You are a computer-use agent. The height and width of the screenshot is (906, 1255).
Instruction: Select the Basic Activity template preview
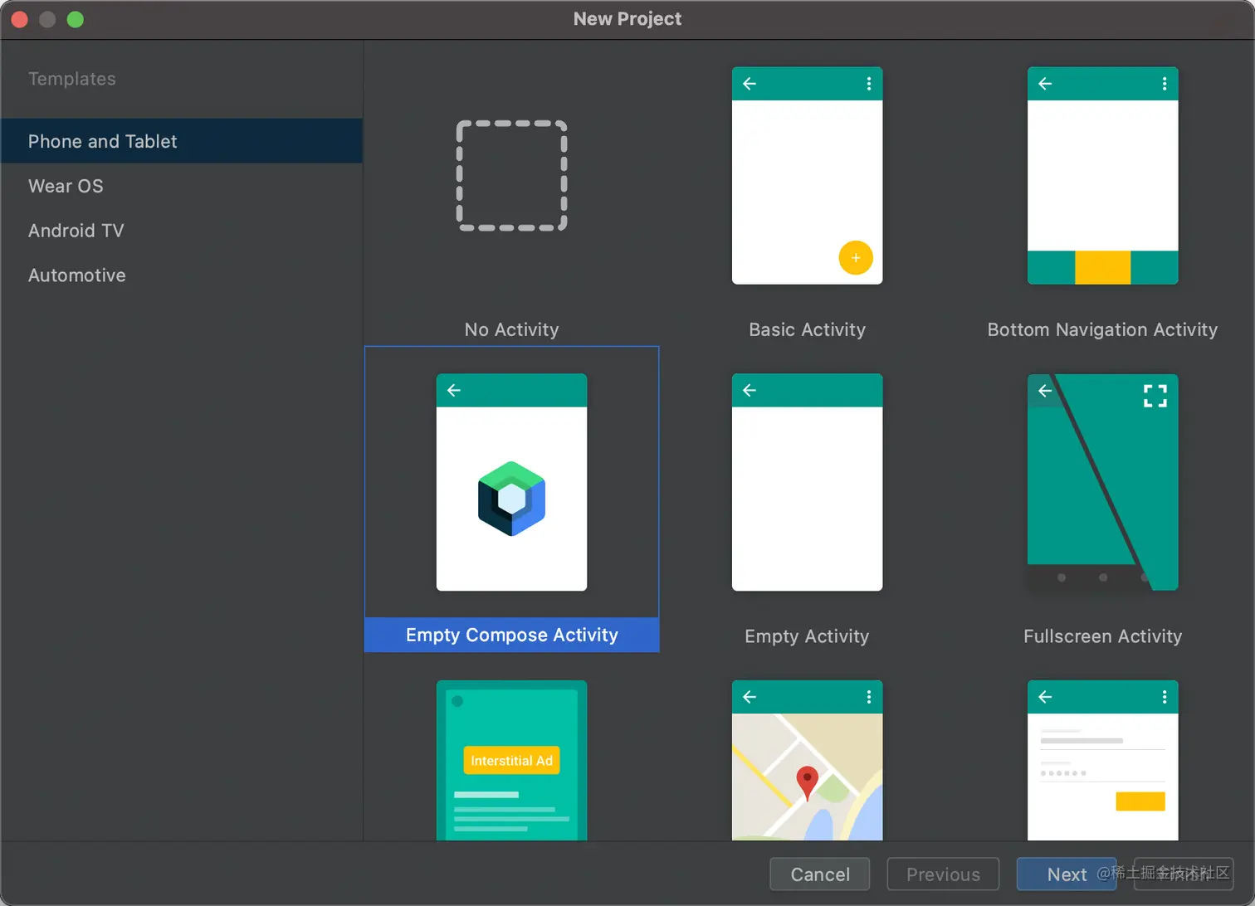coord(807,176)
